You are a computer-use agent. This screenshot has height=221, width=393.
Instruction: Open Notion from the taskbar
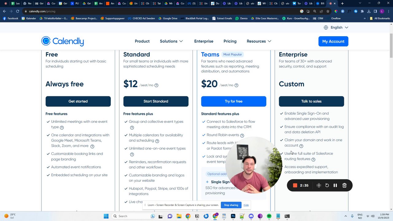point(197,216)
